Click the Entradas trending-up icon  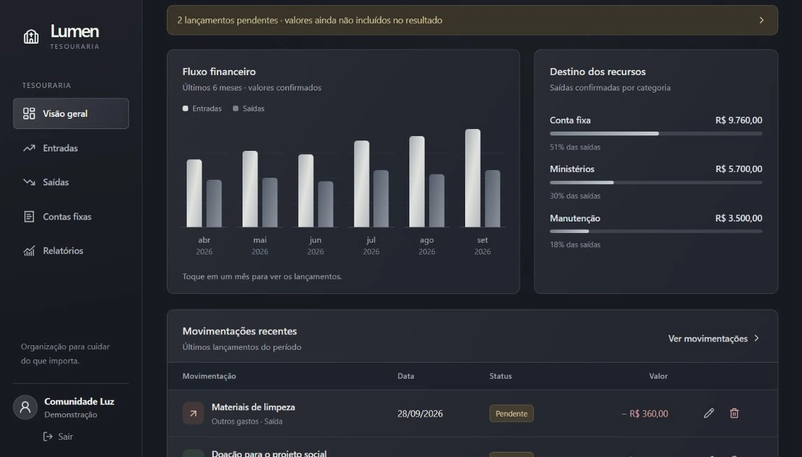29,148
